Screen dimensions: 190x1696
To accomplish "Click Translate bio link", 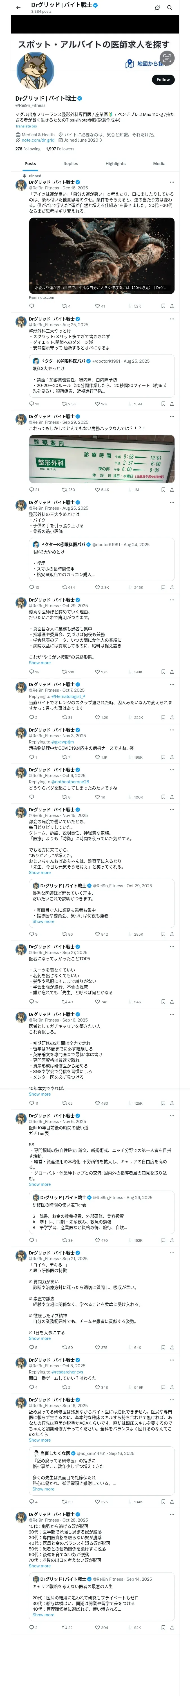I will click(26, 126).
